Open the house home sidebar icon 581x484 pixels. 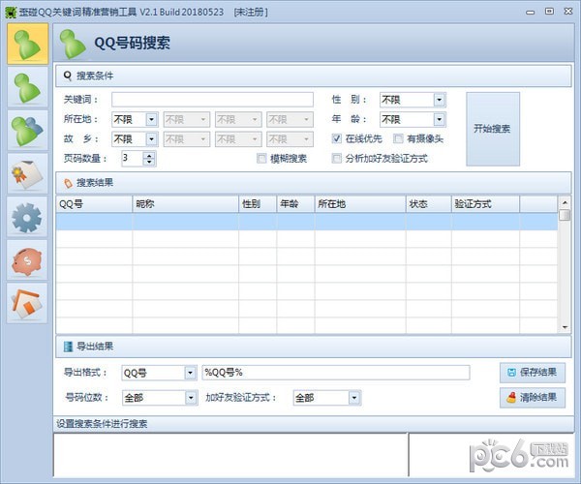[27, 304]
